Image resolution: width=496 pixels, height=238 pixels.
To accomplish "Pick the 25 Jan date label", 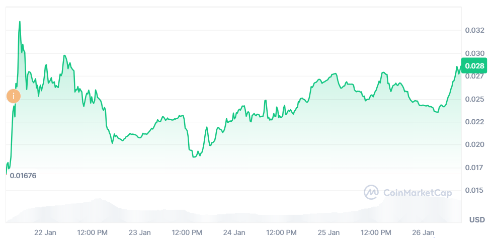I will [329, 232].
